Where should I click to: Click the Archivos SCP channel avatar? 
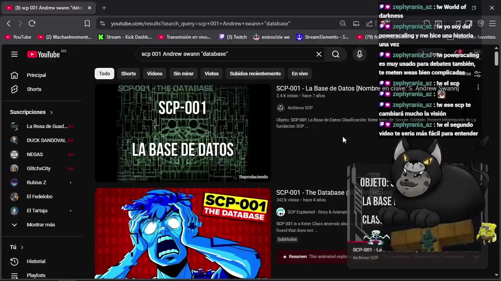point(280,108)
